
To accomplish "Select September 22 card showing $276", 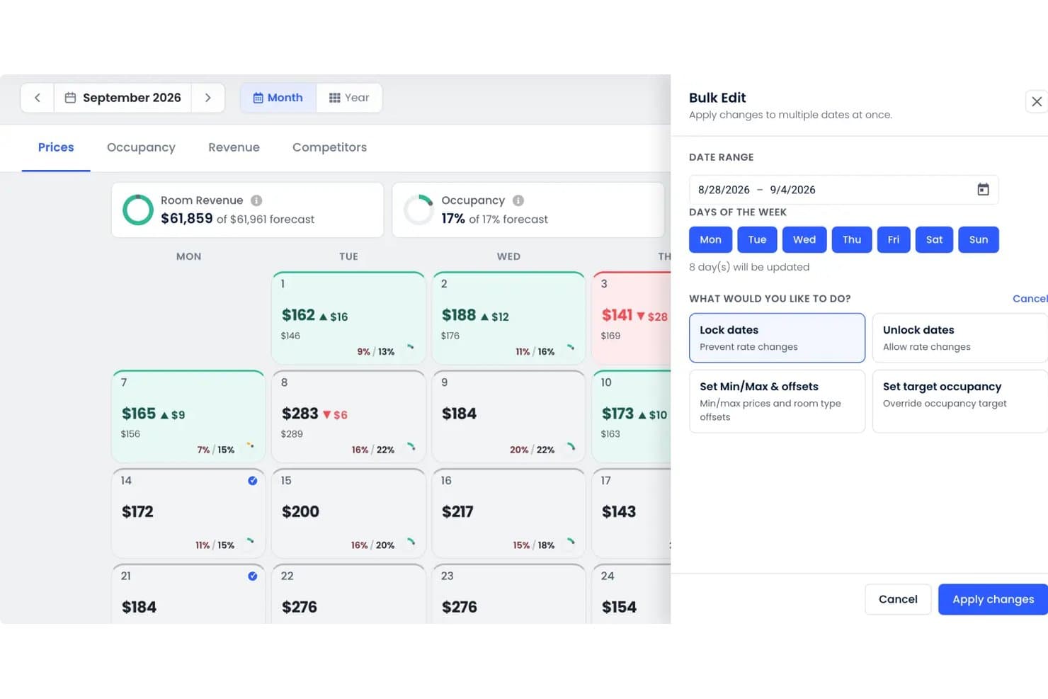I will pyautogui.click(x=348, y=593).
